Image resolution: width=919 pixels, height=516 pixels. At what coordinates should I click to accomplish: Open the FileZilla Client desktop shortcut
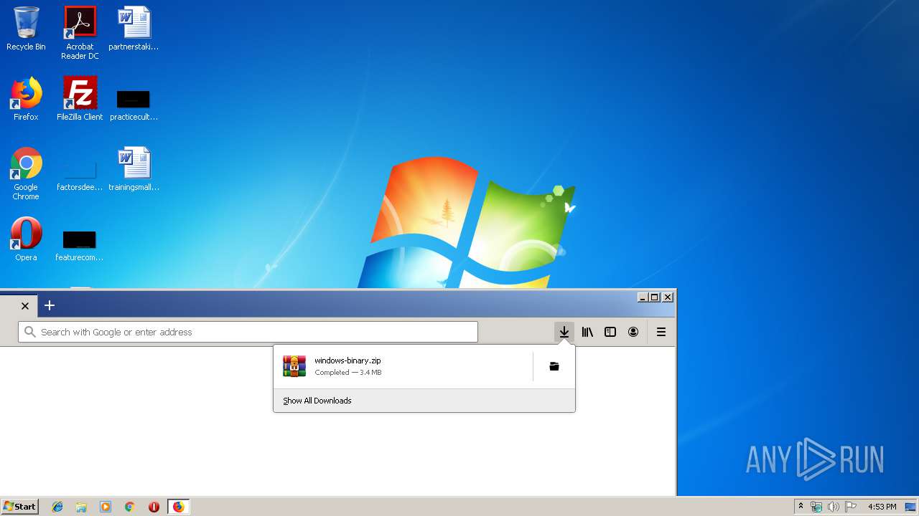[80, 99]
